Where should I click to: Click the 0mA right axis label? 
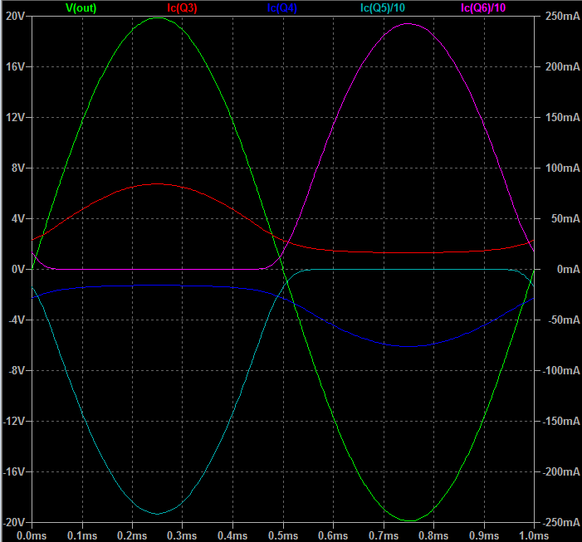coord(568,269)
